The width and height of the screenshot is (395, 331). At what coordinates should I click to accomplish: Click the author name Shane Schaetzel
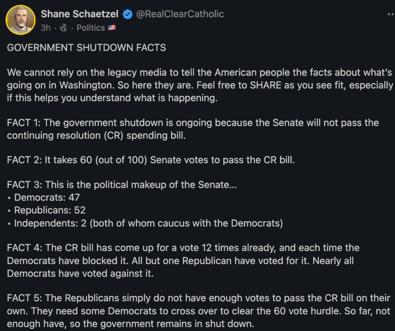80,14
